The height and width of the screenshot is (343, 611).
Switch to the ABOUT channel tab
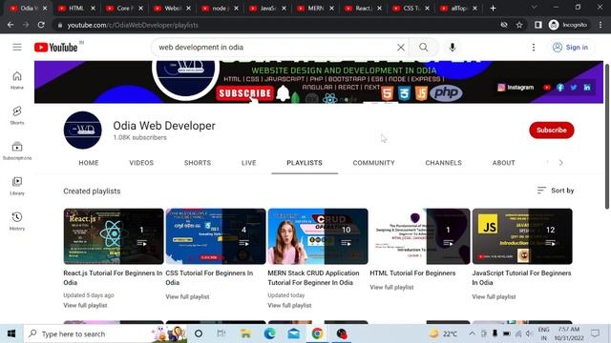pyautogui.click(x=503, y=163)
